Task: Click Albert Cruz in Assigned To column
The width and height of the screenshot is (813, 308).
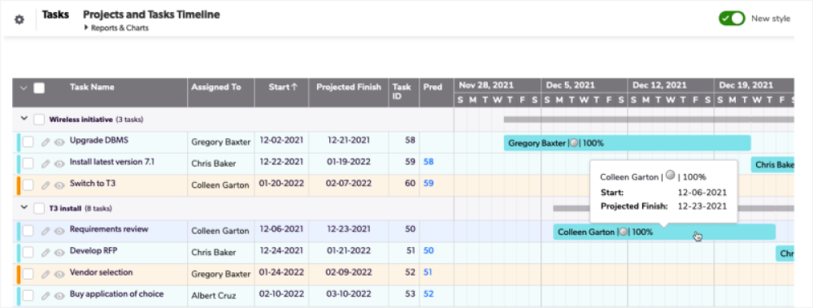Action: [x=214, y=296]
